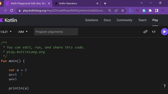Open the Play menu item
Image resolution: width=168 pixels, height=94 pixels.
click(155, 20)
